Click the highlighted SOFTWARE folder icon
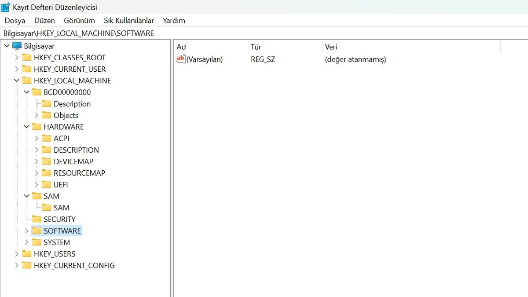This screenshot has width=528, height=297. (37, 231)
